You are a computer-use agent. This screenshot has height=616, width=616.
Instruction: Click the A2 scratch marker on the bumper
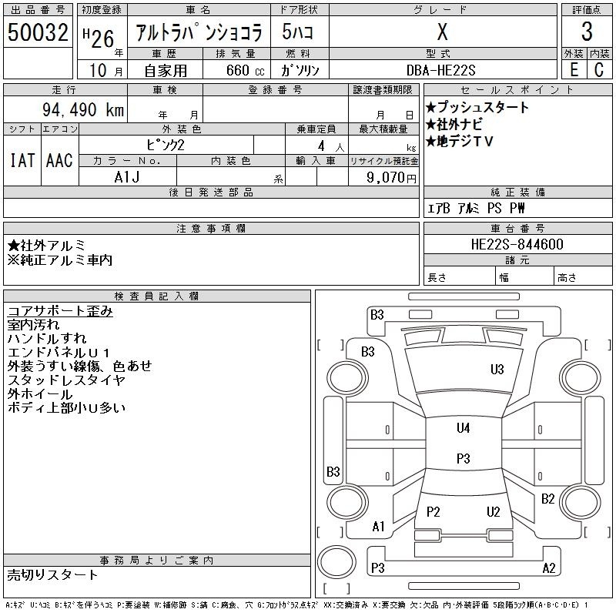click(x=549, y=568)
